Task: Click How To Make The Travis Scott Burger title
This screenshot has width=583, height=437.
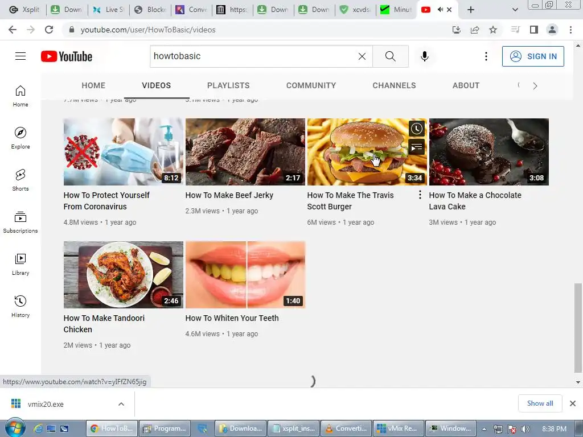Action: 350,201
